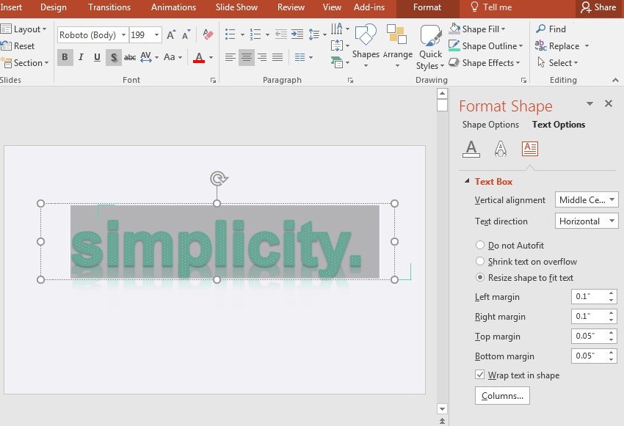Open font size dropdown

pyautogui.click(x=157, y=35)
